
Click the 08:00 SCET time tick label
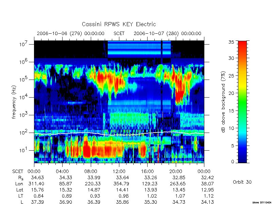click(x=90, y=171)
